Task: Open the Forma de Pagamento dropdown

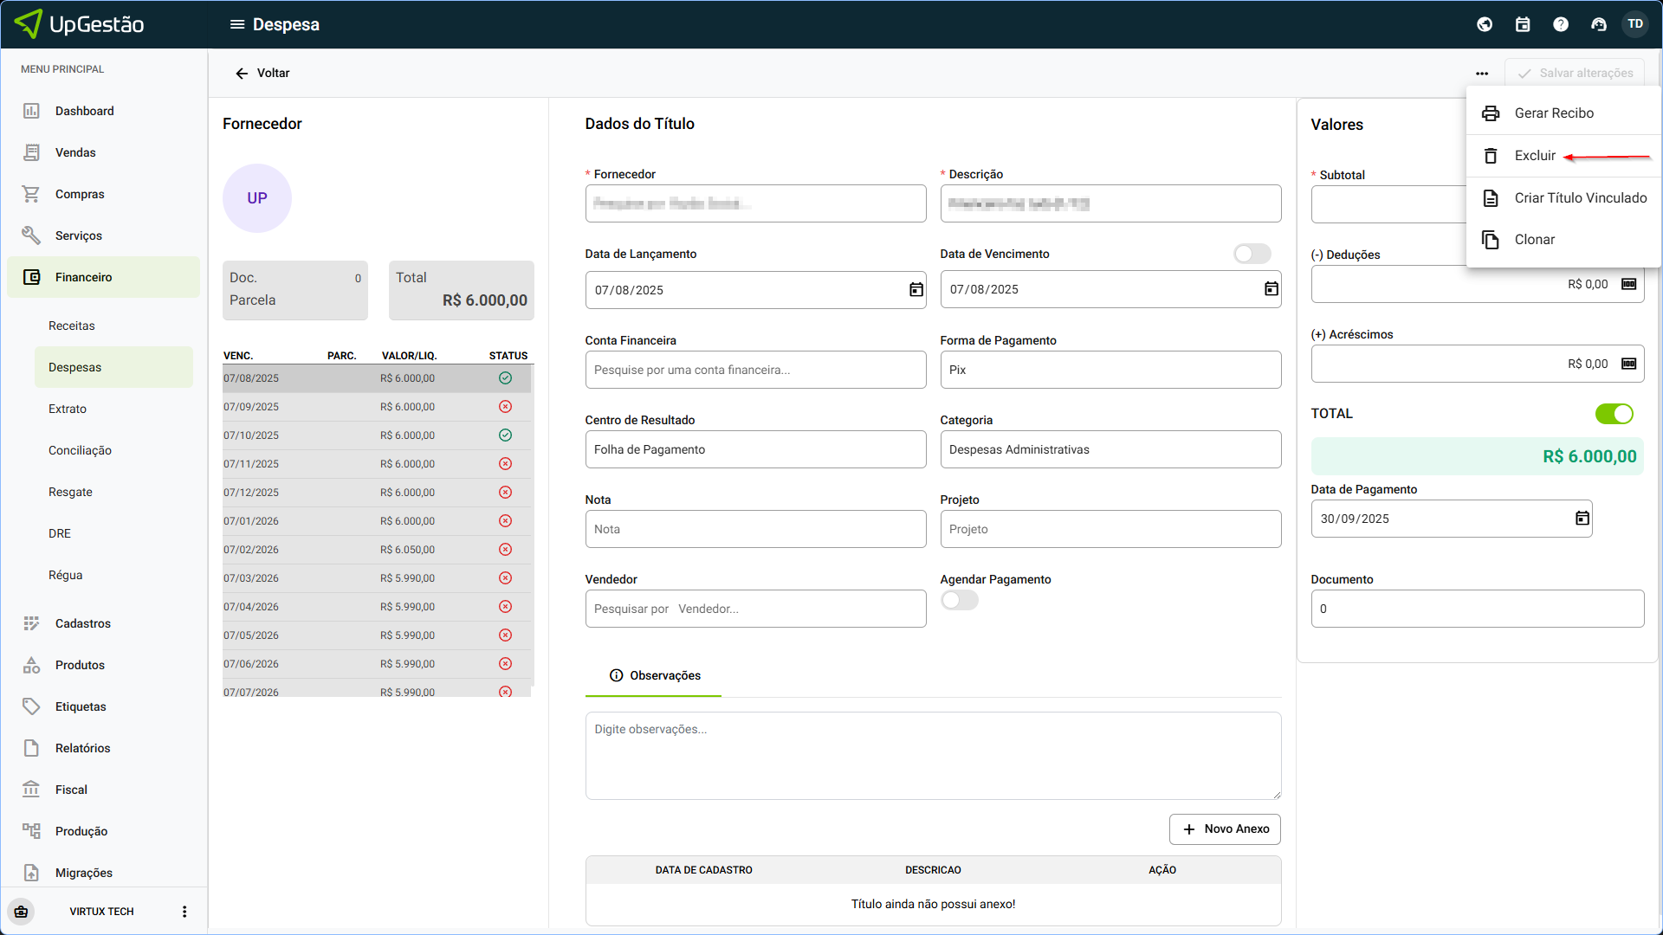Action: 1110,370
